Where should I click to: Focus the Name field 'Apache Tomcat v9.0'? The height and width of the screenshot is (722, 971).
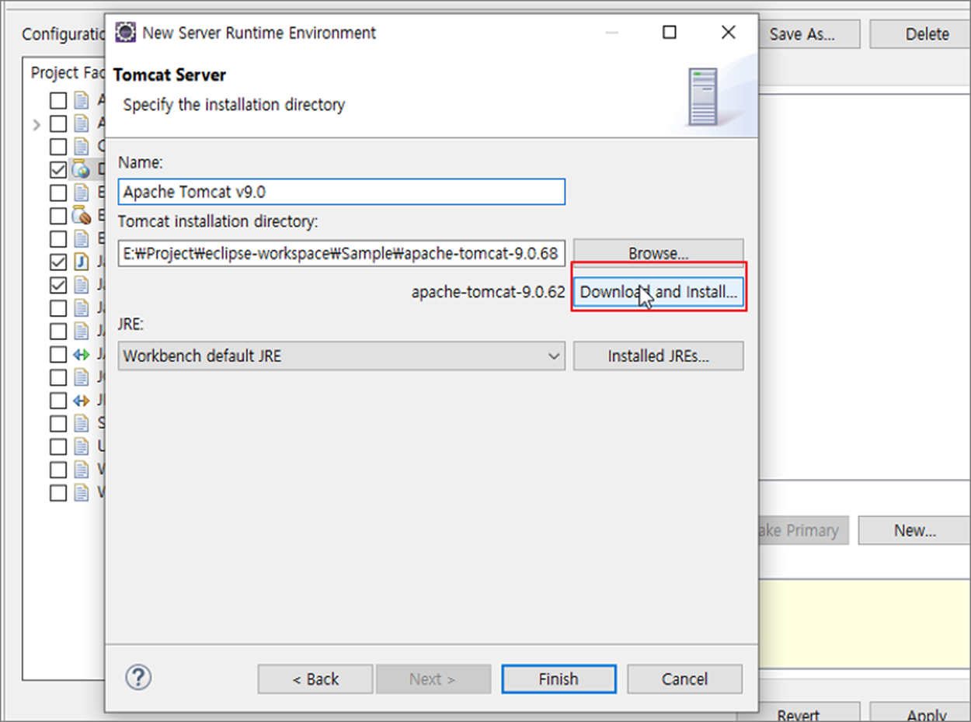pos(342,192)
